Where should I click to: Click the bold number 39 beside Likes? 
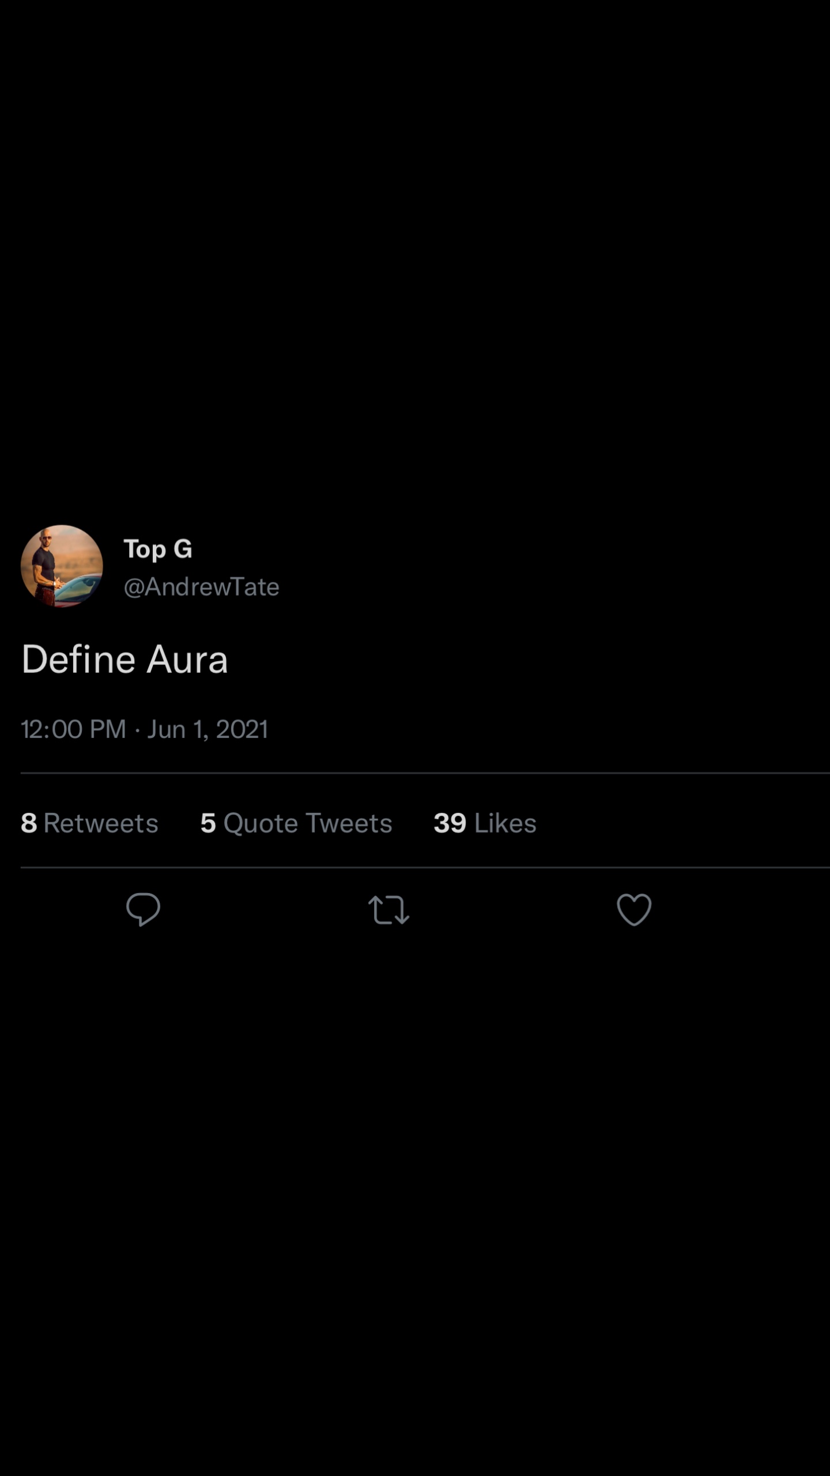[450, 823]
